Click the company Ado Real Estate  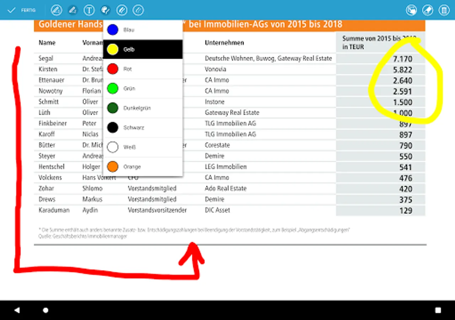coord(226,188)
